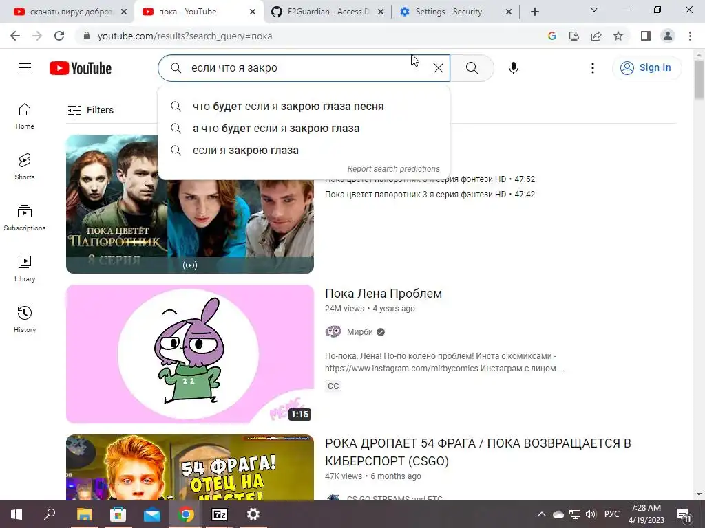Click the Google icon in address bar

[x=552, y=36]
